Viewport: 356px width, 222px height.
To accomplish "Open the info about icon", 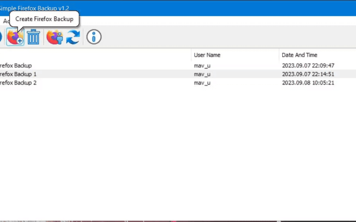I will [x=94, y=37].
